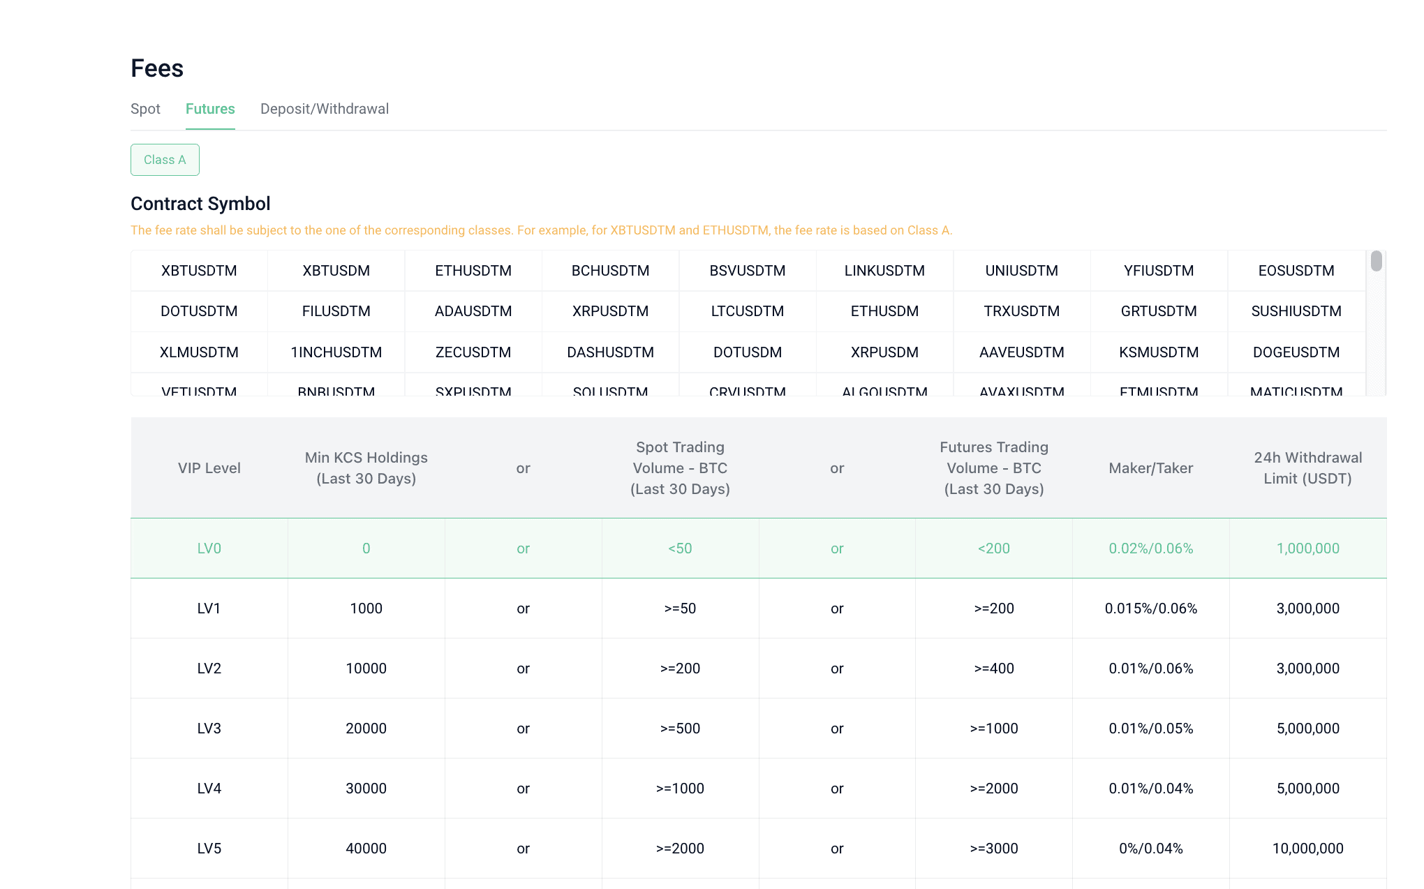Select the LV3 VIP level cell
The height and width of the screenshot is (889, 1424).
209,729
